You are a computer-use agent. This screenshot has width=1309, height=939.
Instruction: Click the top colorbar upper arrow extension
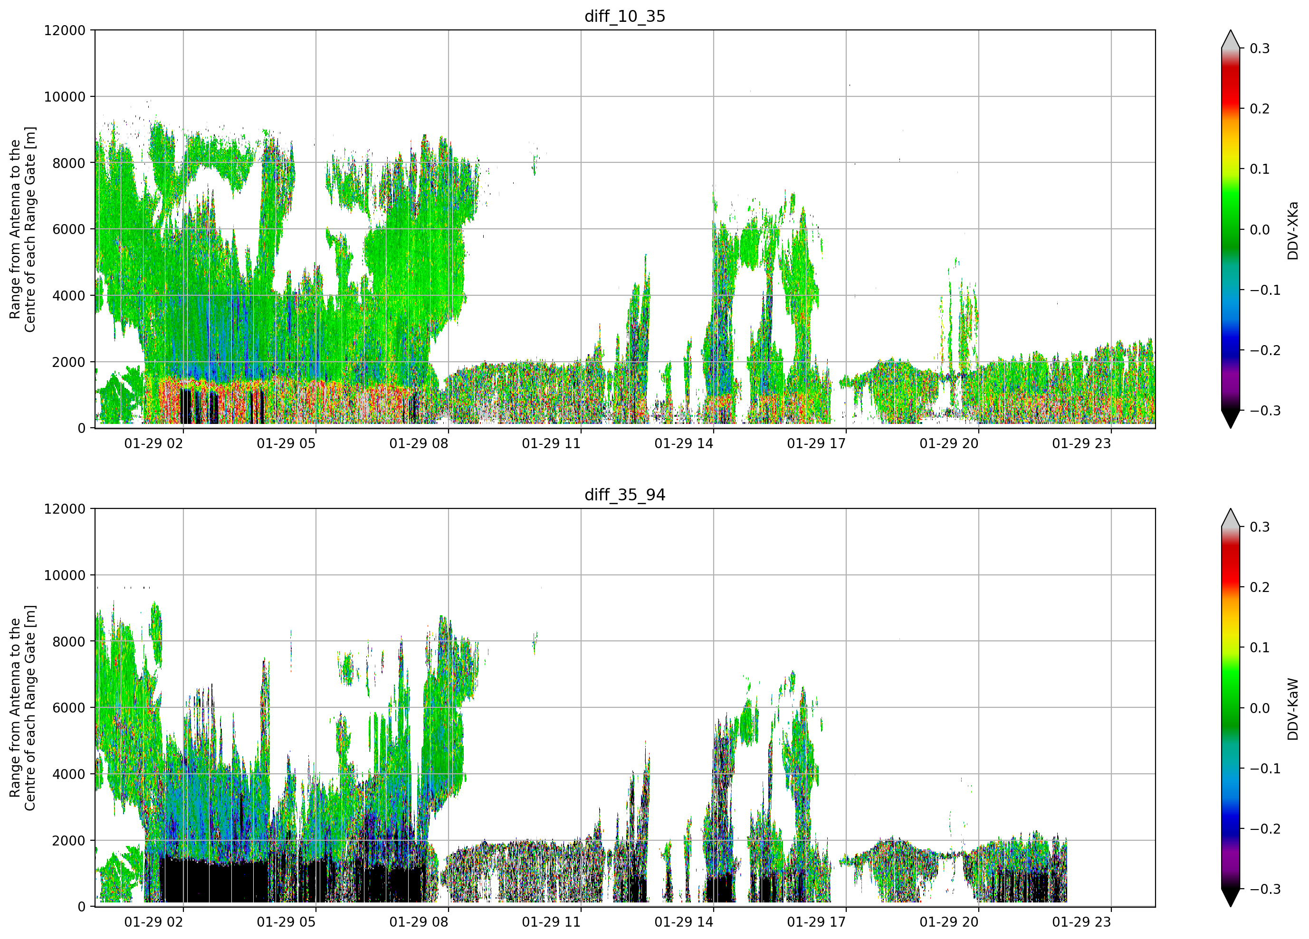pyautogui.click(x=1231, y=39)
